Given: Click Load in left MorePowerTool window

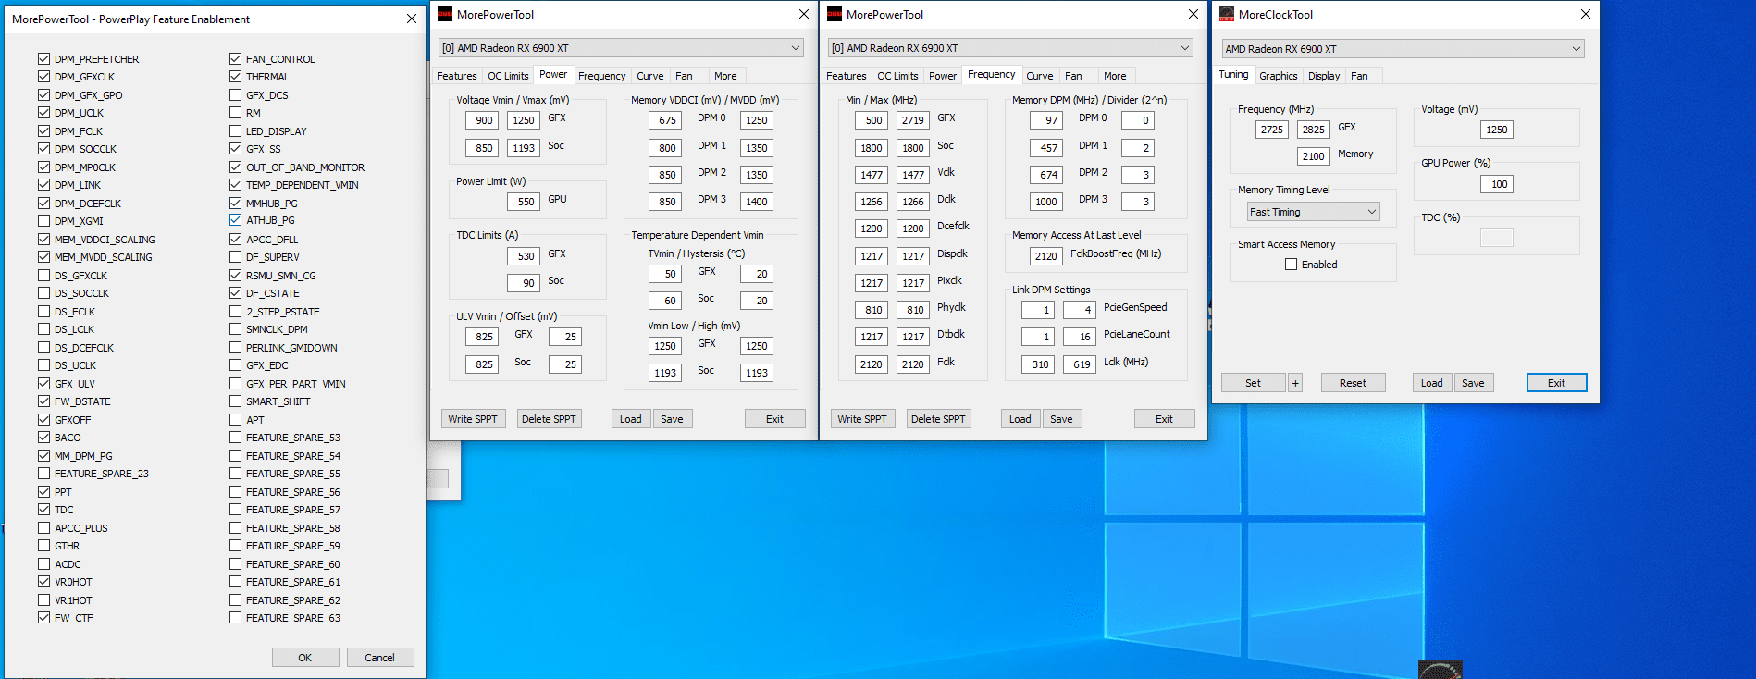Looking at the screenshot, I should point(630,419).
